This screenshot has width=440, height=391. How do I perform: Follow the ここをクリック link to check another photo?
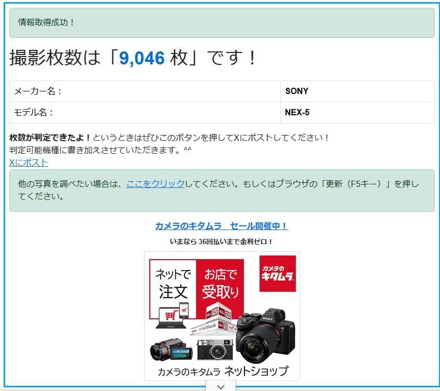tap(155, 184)
